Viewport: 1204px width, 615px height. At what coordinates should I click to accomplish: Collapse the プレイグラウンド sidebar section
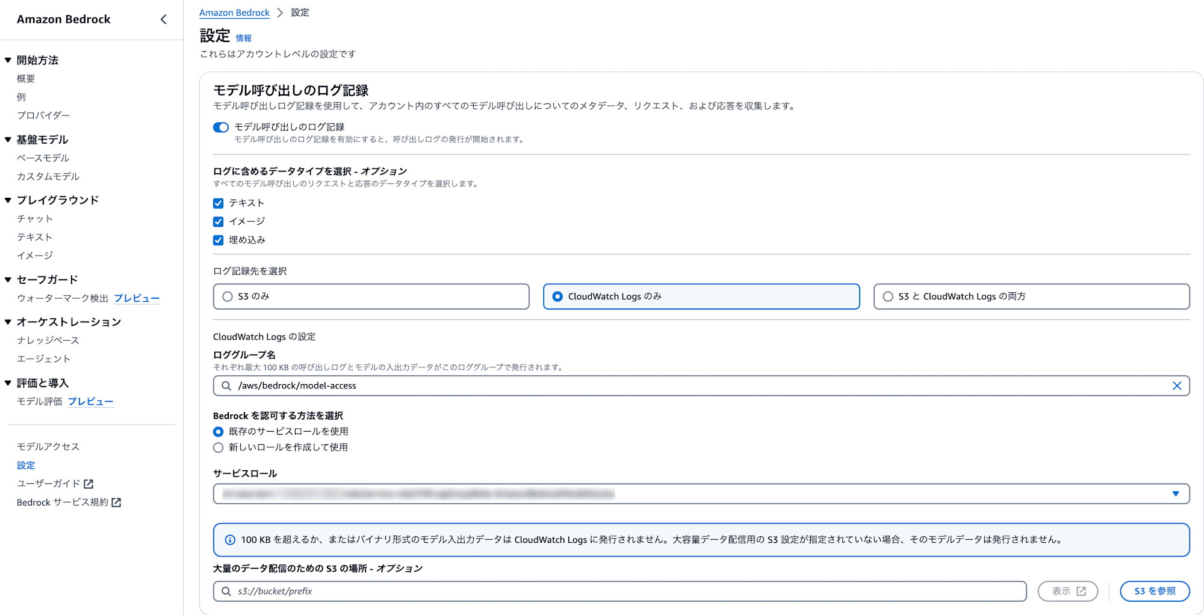point(8,200)
